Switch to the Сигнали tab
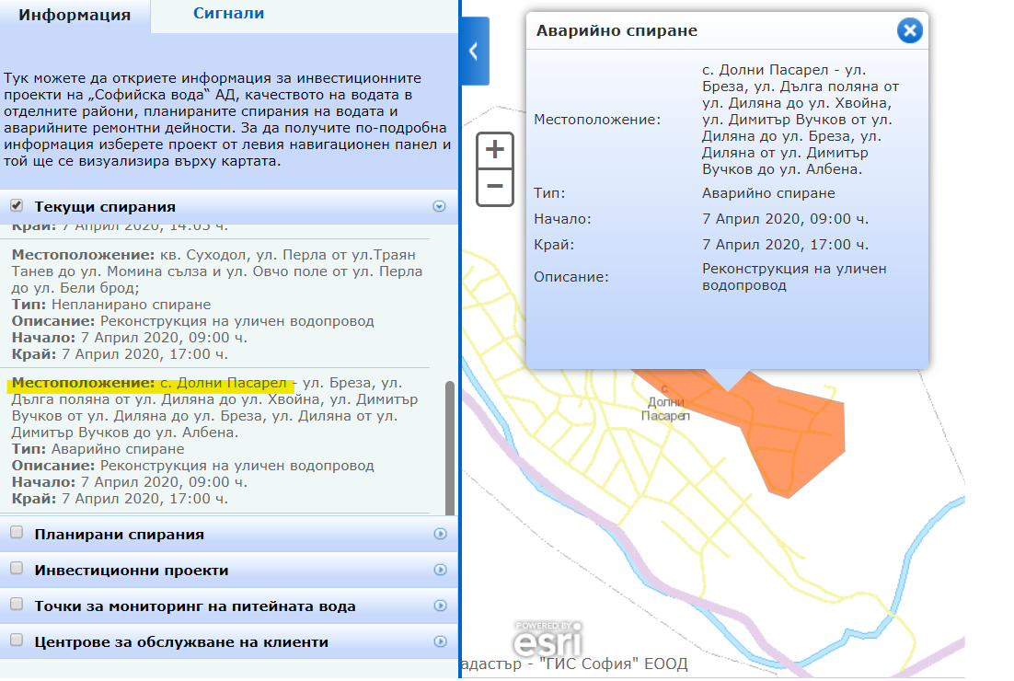Screen dimensions: 1014x681 tap(228, 14)
